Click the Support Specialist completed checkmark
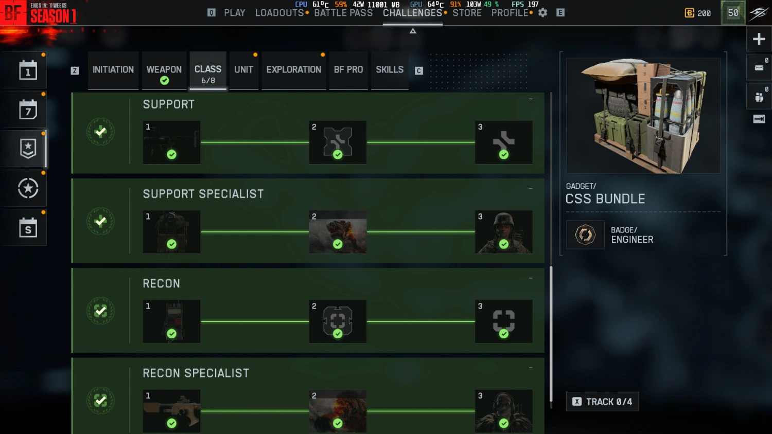This screenshot has width=772, height=434. point(100,221)
